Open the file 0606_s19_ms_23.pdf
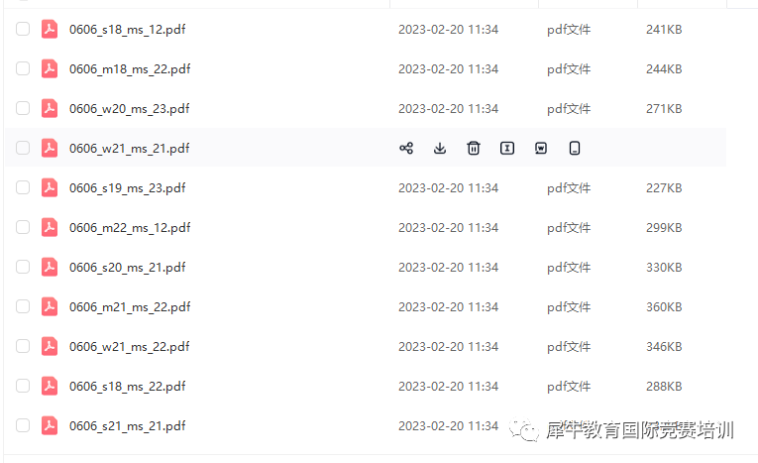 point(128,188)
